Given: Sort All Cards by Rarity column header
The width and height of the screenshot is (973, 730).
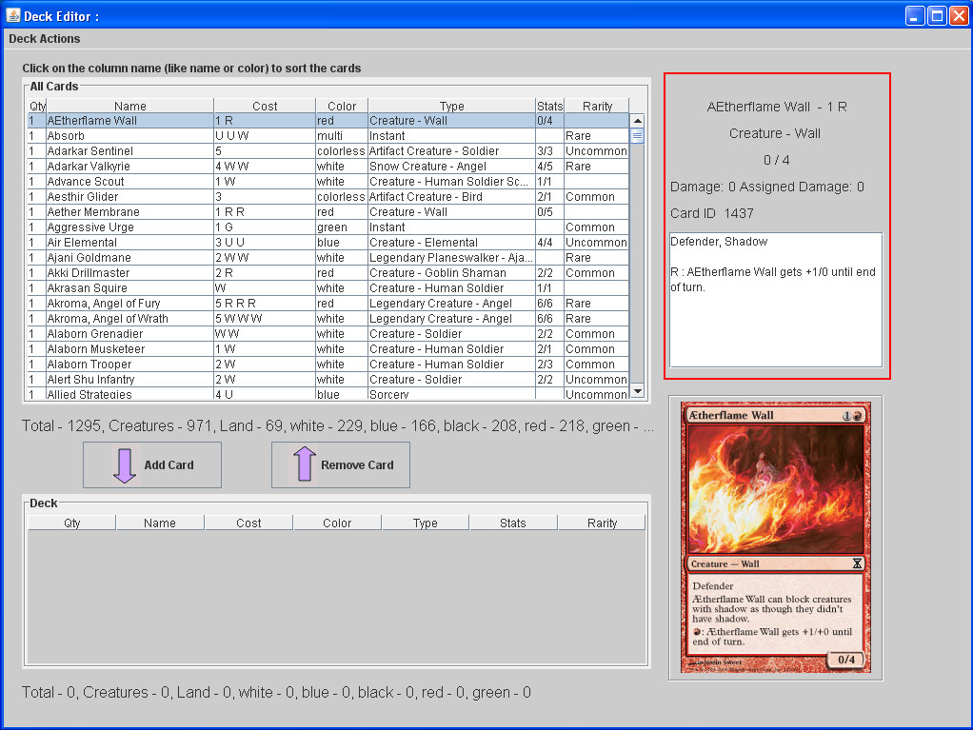Looking at the screenshot, I should (597, 106).
